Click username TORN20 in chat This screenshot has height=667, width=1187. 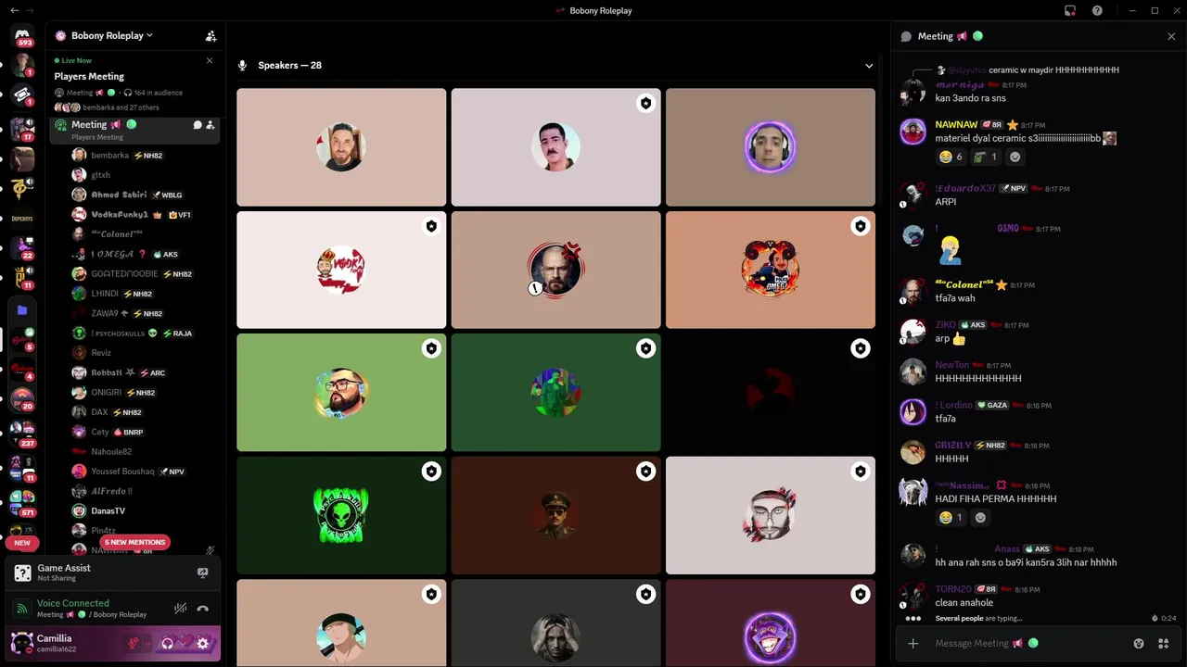coord(952,588)
